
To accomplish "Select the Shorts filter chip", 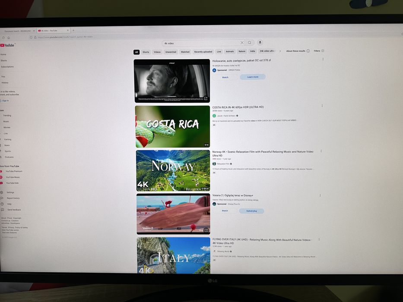I will click(146, 52).
